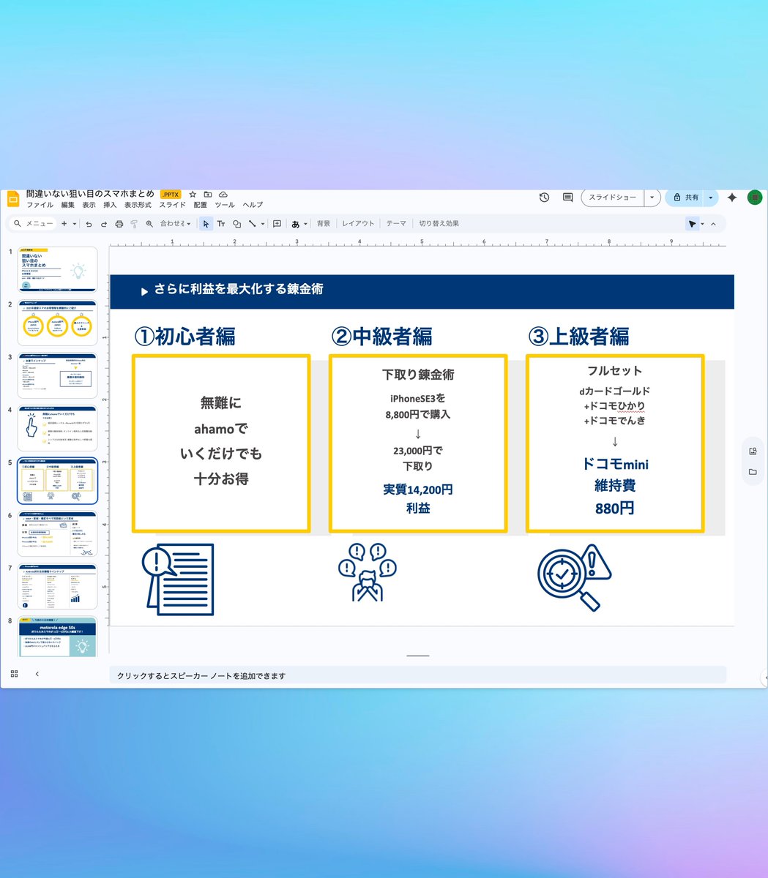Open the ツール menu
The image size is (768, 878).
pos(225,206)
